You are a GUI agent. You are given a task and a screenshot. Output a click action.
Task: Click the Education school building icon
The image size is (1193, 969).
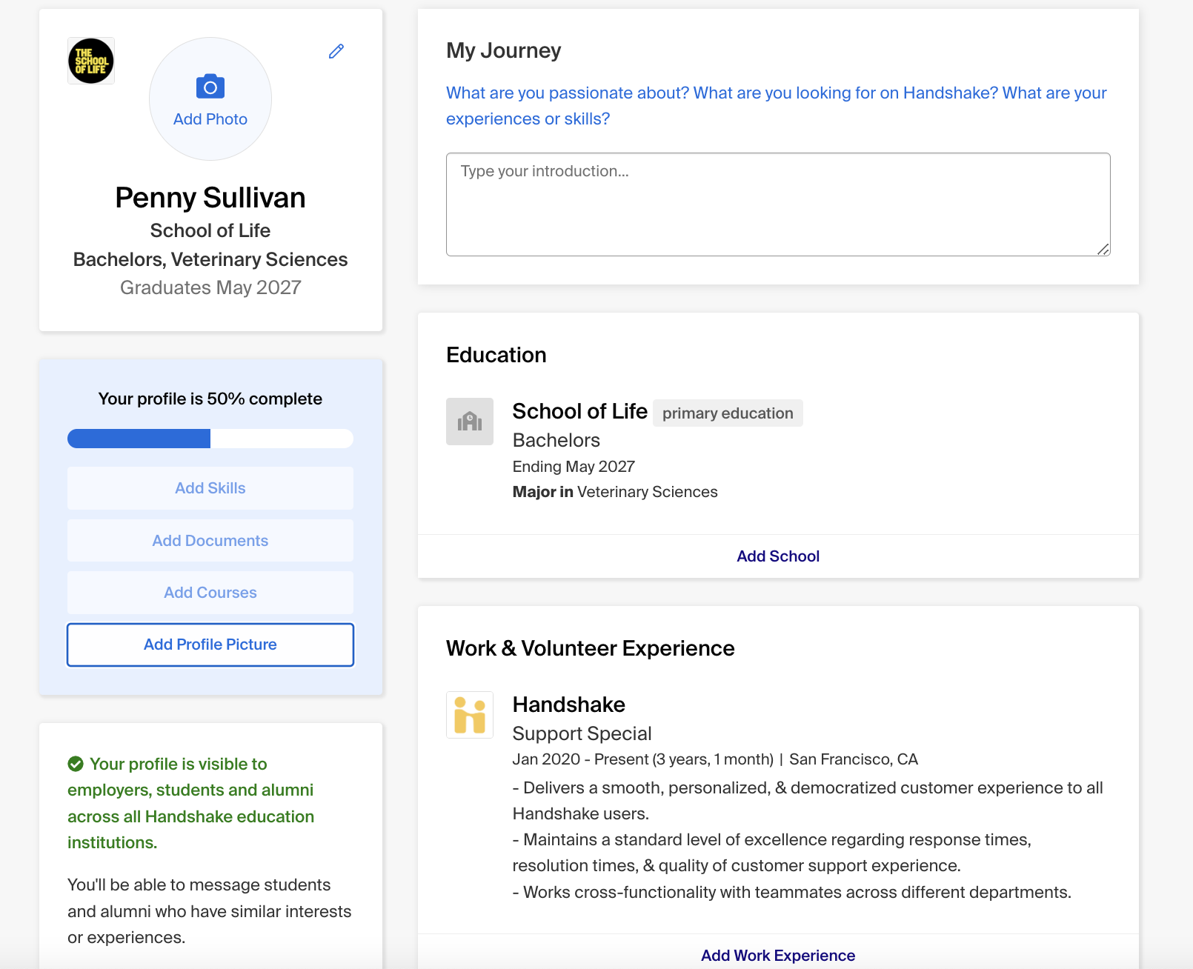470,422
